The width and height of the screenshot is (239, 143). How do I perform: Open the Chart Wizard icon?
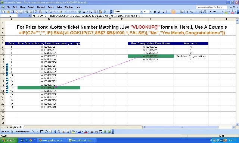(100, 12)
